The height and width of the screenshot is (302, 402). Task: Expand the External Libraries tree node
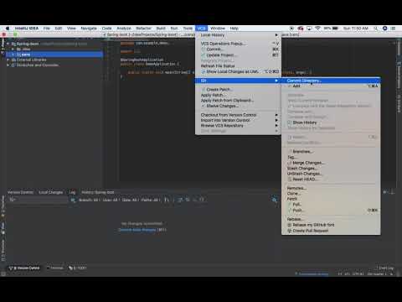pos(8,60)
